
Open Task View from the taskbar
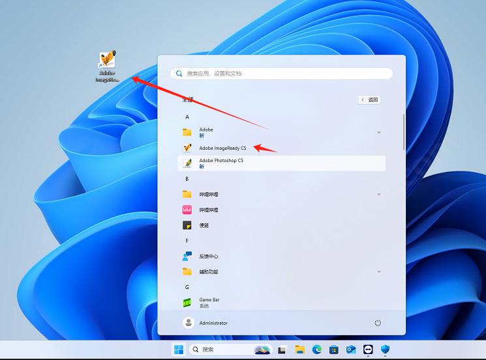(x=282, y=350)
